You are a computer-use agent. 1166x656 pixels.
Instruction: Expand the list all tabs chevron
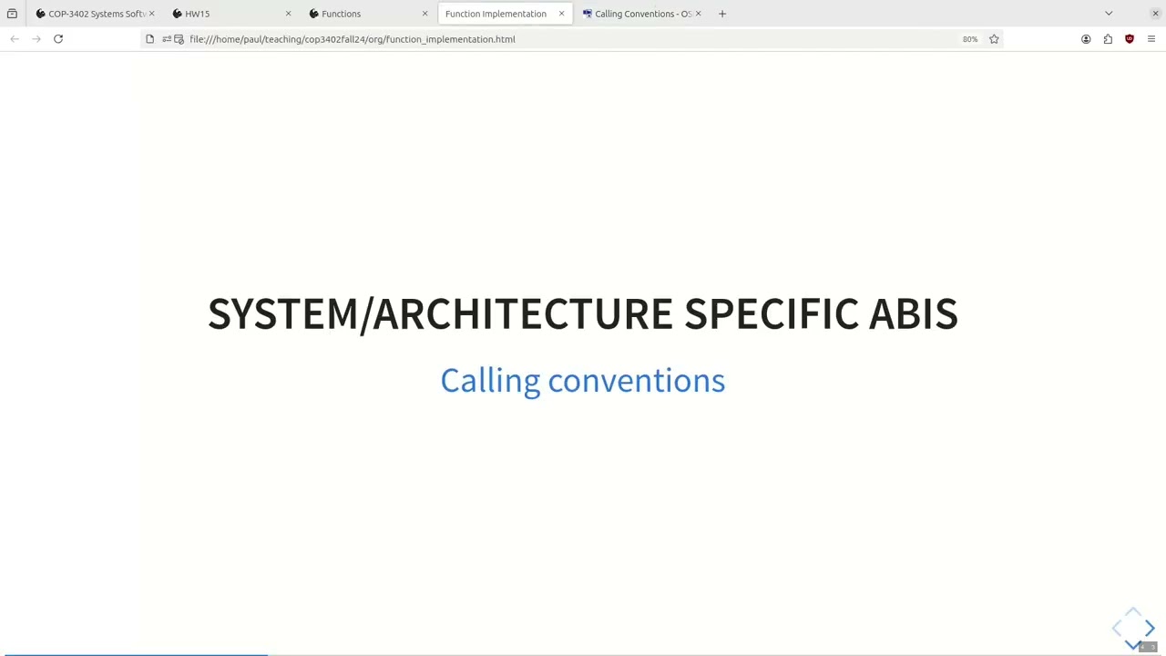coord(1109,14)
